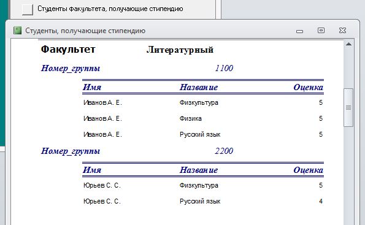Click 'Оценка' column header in group 1100

[308, 87]
